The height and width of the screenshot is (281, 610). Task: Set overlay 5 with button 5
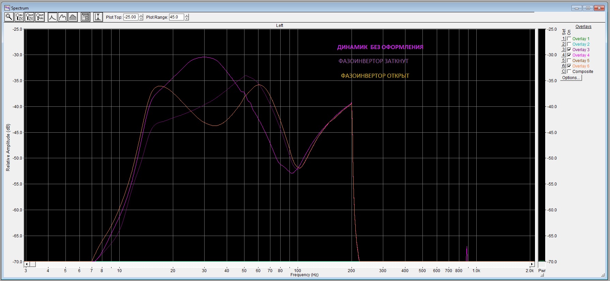[x=564, y=61]
